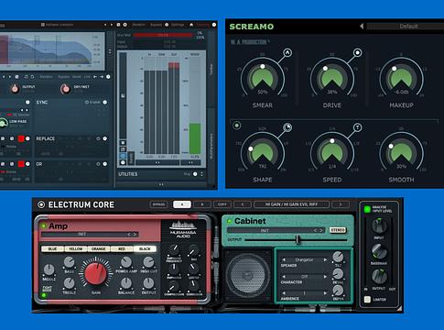The width and height of the screenshot is (444, 330).
Task: Toggle the shape mode button above Shape
Action: (287, 127)
